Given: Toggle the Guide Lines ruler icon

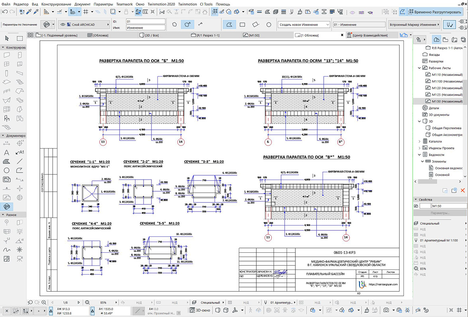Looking at the screenshot, I should [x=46, y=12].
